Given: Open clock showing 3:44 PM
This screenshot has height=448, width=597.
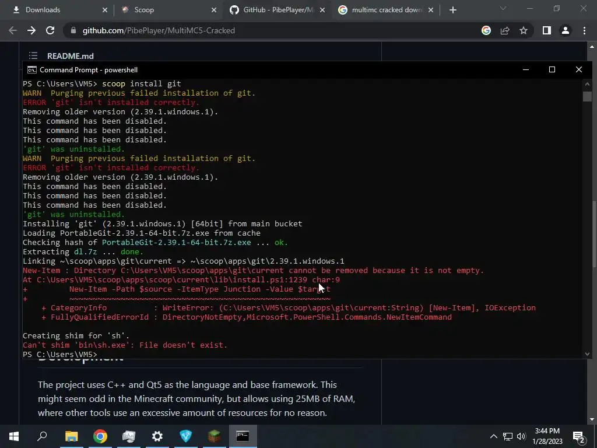Looking at the screenshot, I should [x=547, y=436].
